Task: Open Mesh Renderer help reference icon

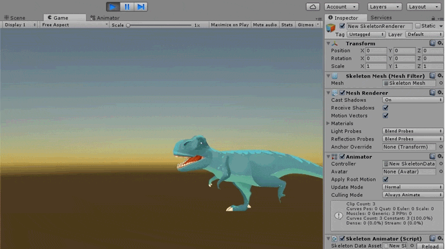Action: pos(432,92)
